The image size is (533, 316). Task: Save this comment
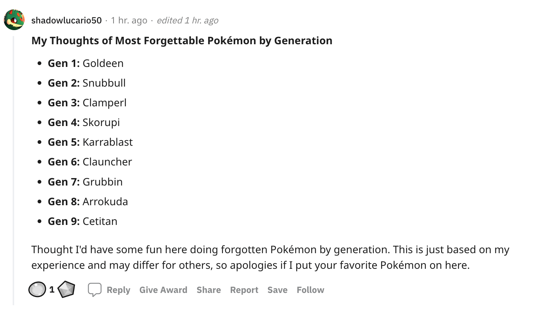click(x=277, y=290)
